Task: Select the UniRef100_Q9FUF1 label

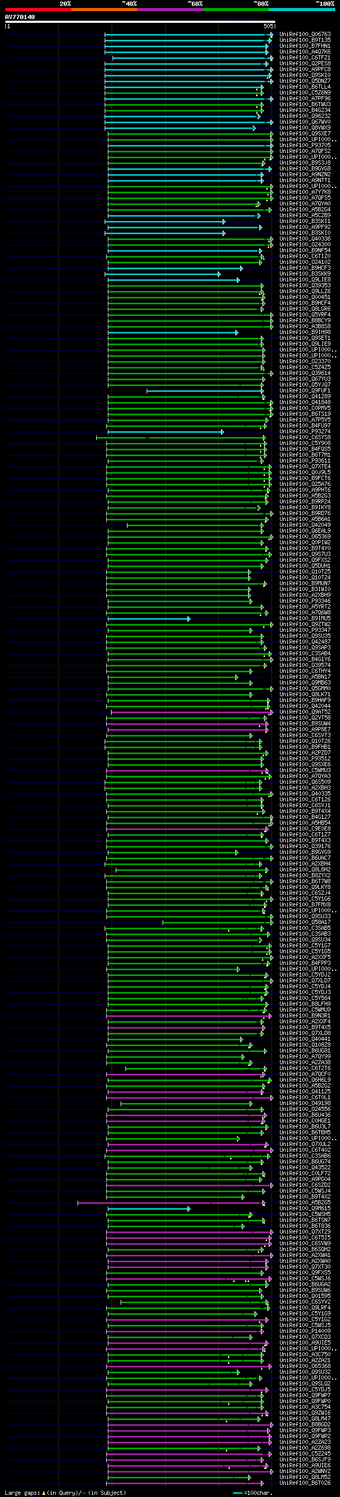Action: [x=305, y=390]
